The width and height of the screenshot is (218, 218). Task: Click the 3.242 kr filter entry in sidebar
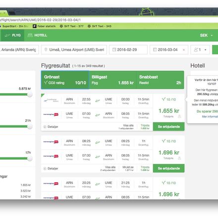point(26,197)
